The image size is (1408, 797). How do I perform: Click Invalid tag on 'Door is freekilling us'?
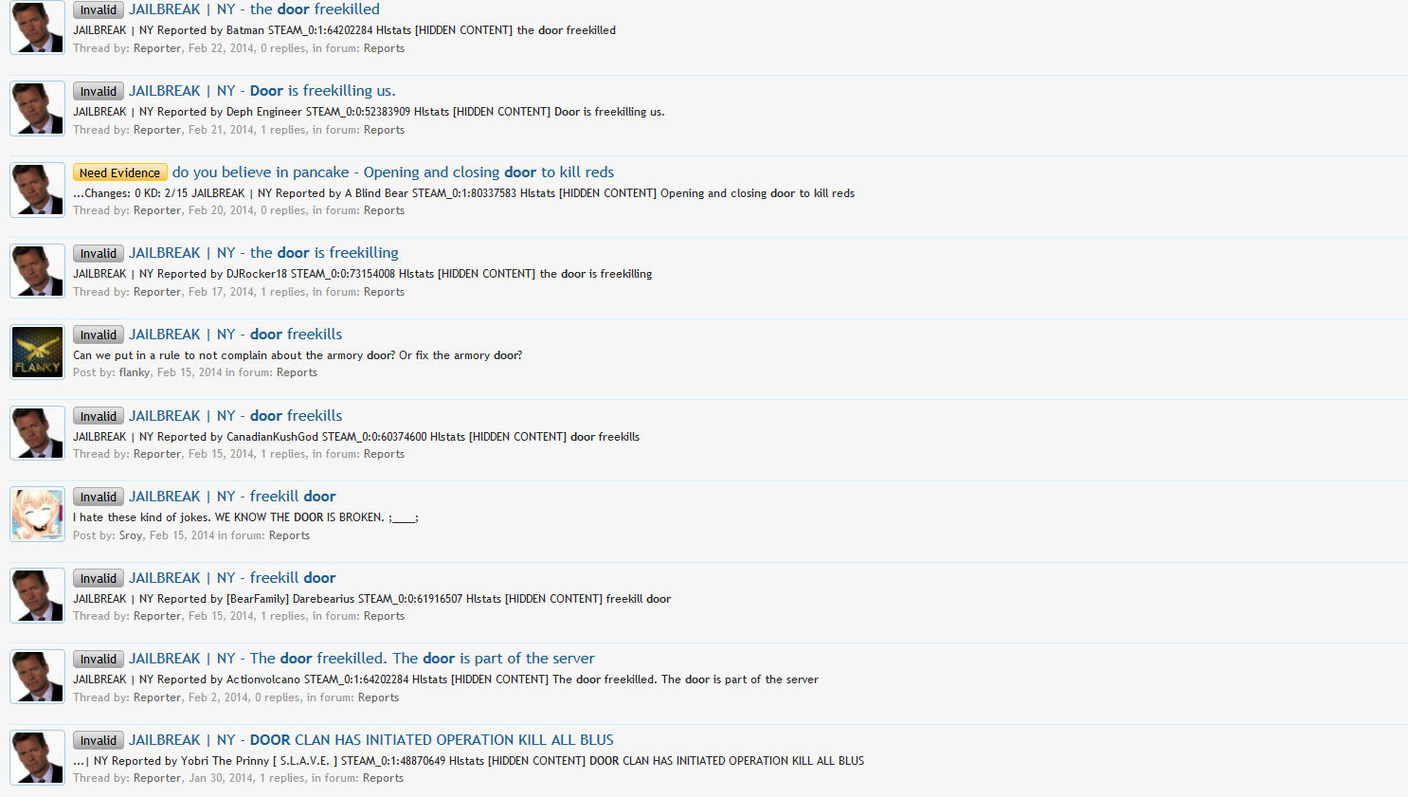click(99, 91)
